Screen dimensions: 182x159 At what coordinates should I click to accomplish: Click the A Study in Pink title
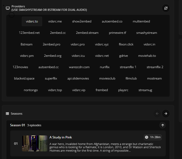tap(60, 137)
